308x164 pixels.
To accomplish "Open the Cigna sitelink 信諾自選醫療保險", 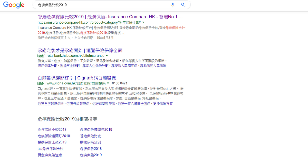I will tap(51, 104).
